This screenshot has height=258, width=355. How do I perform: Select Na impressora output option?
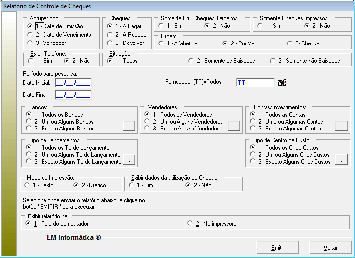click(190, 224)
